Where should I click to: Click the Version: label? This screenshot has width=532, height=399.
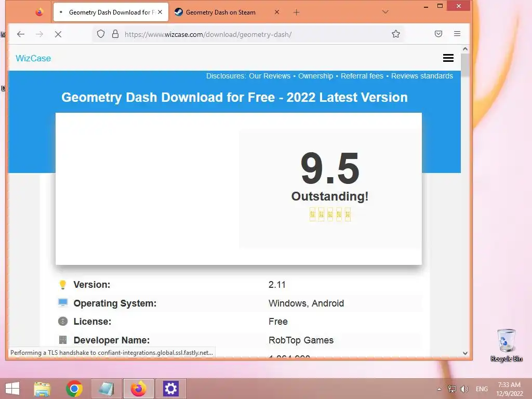pyautogui.click(x=92, y=285)
